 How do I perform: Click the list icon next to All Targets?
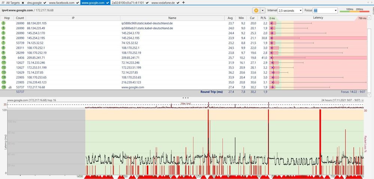click(3, 3)
